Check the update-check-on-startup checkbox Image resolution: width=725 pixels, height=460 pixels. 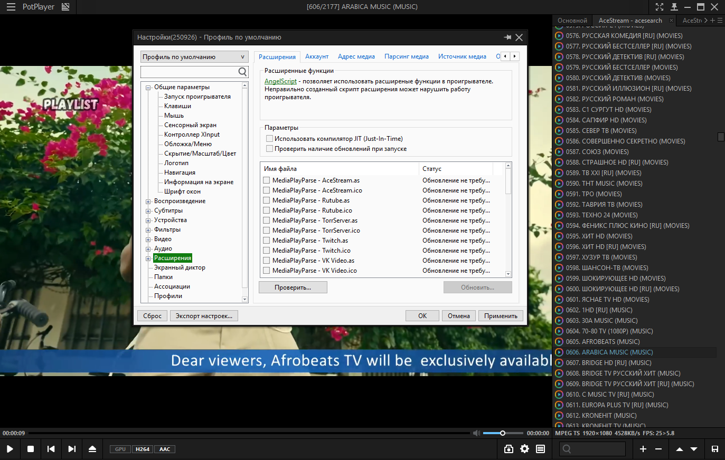[x=270, y=149]
